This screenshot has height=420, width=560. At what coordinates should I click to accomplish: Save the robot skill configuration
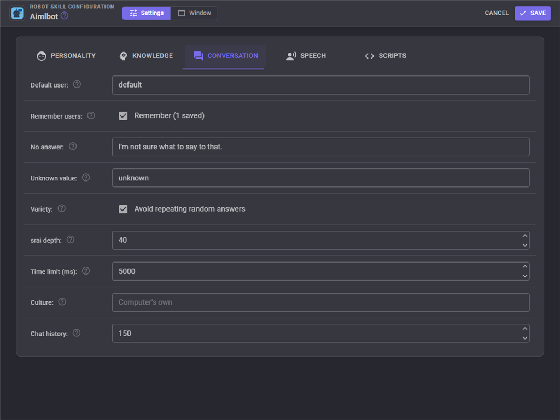coord(533,13)
